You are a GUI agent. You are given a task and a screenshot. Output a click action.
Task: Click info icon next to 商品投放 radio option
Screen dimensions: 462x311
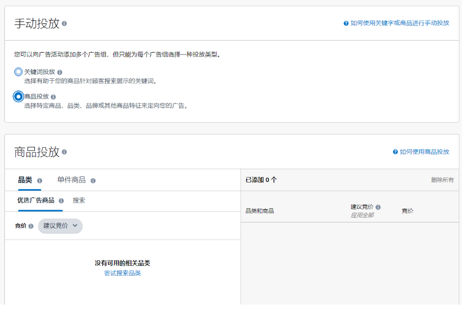click(53, 97)
